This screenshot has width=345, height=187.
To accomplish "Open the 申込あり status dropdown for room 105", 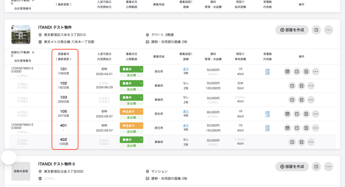I will tap(131, 112).
